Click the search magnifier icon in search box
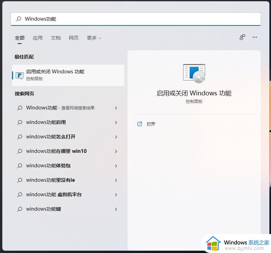The height and width of the screenshot is (253, 271). click(19, 19)
